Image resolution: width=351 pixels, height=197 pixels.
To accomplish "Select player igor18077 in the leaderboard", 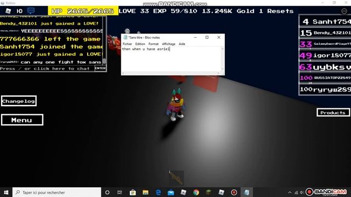I will (325, 55).
